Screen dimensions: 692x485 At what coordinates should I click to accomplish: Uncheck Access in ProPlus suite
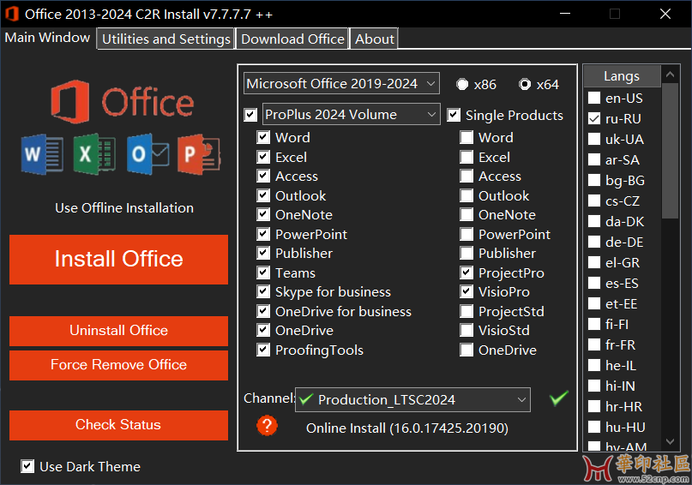263,176
